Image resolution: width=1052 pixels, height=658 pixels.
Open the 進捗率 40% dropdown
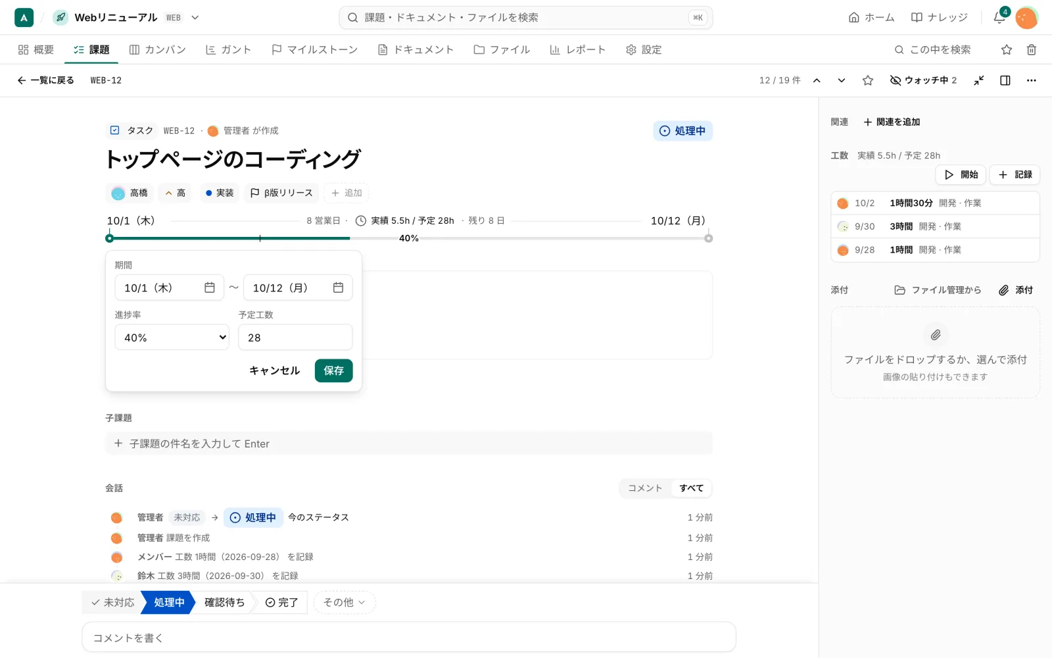click(x=172, y=338)
